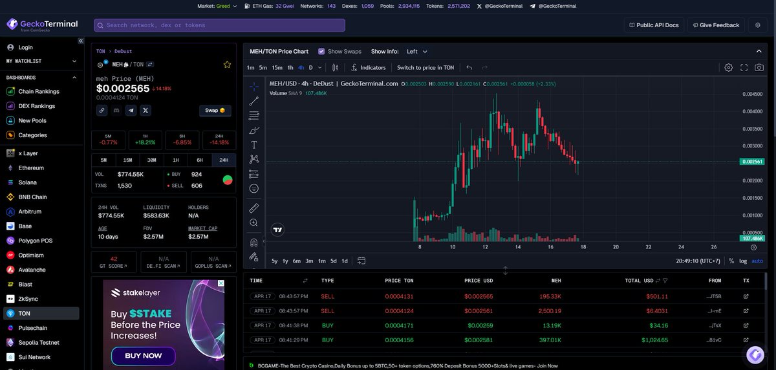Open New Pools in sidebar
This screenshot has width=776, height=370.
click(x=32, y=120)
